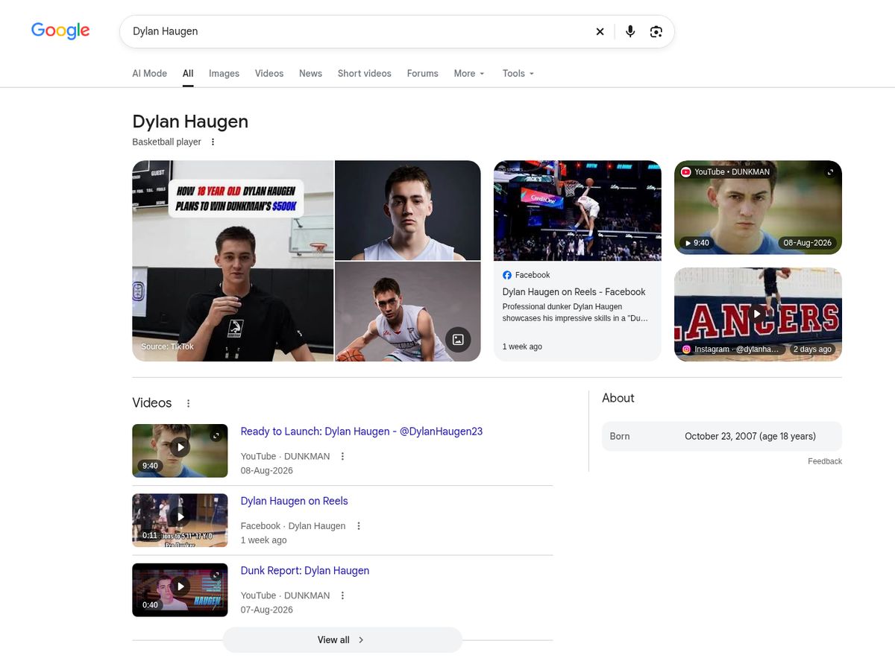The image size is (895, 667).
Task: Open options menu beside Basketball player
Action: 213,142
